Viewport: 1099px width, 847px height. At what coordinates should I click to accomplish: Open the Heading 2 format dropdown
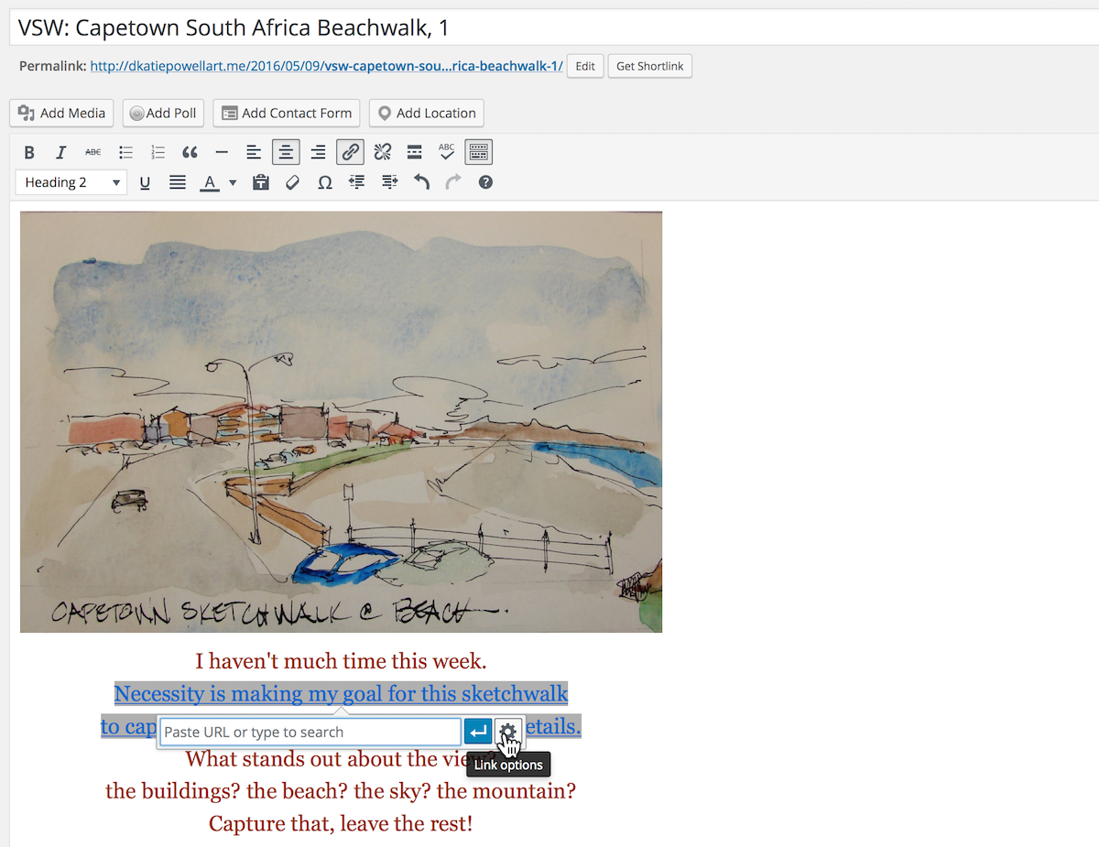[x=71, y=182]
